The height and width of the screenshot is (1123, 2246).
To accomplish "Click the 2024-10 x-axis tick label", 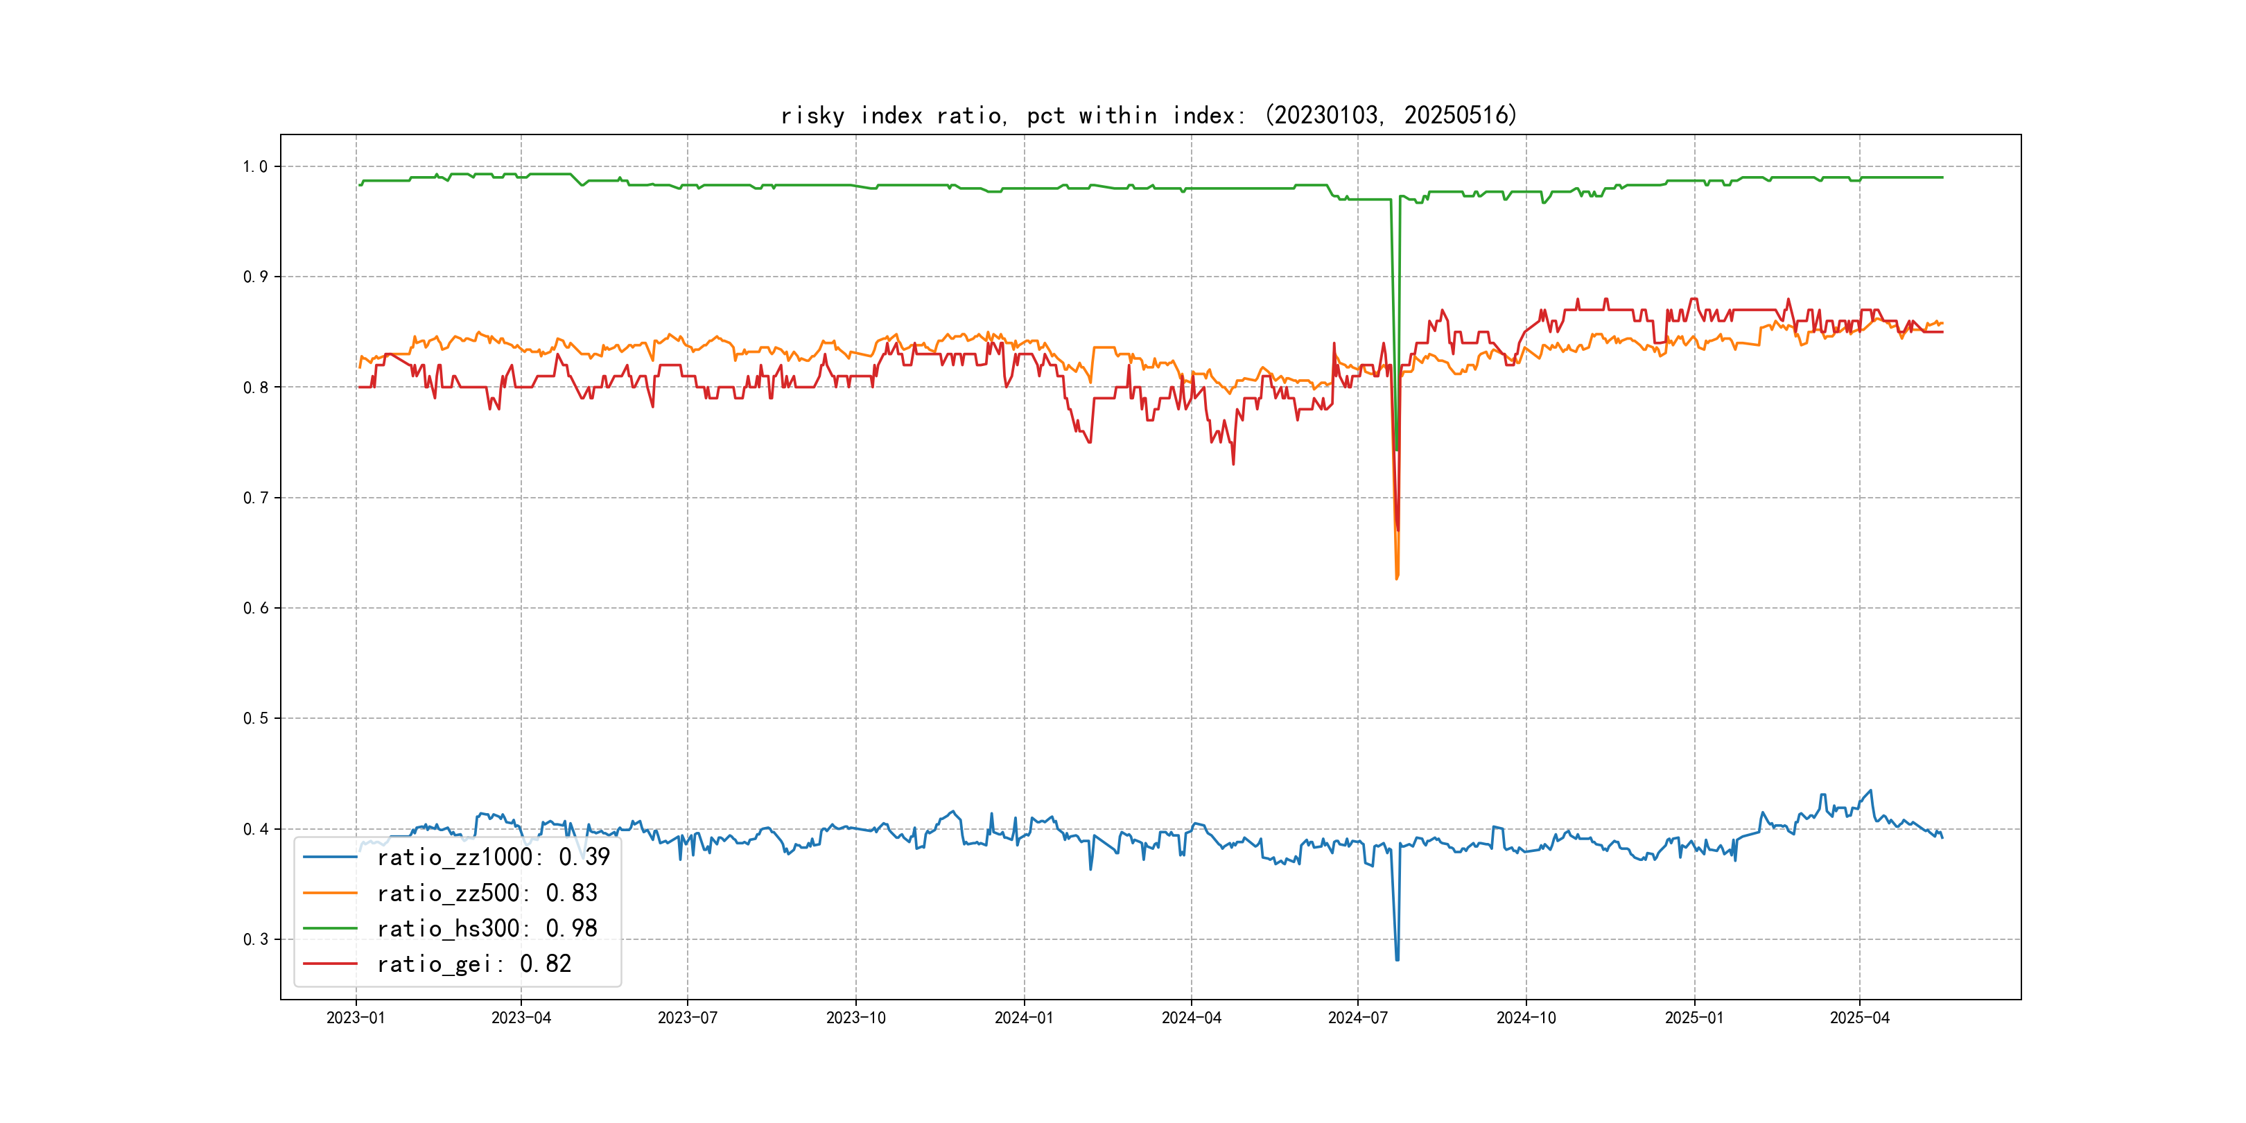I will pos(1526,1018).
